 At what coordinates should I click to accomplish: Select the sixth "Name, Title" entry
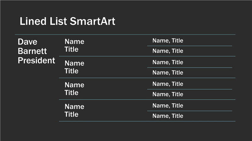click(168, 94)
